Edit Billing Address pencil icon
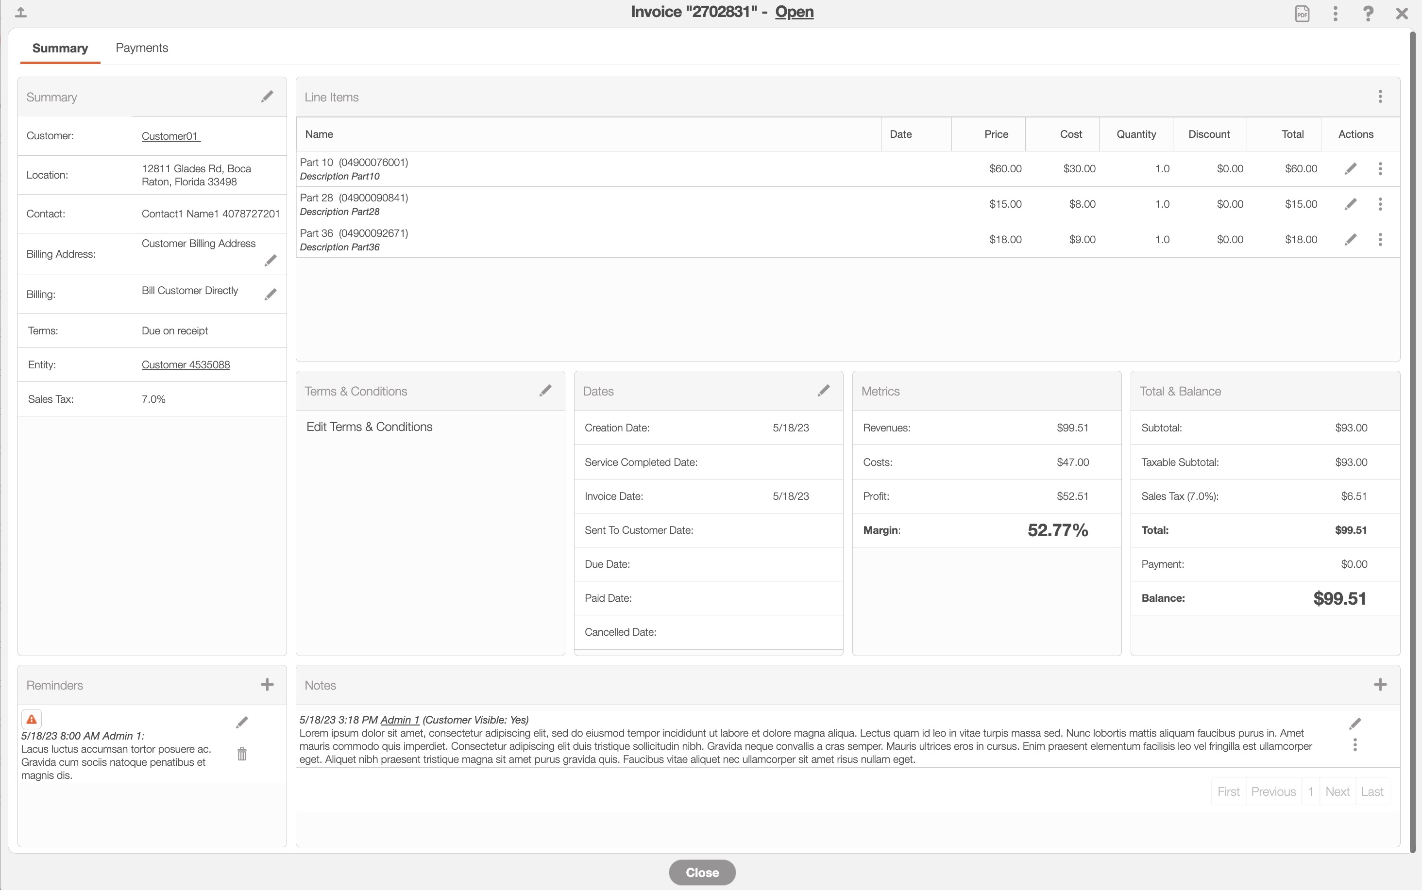Image resolution: width=1422 pixels, height=890 pixels. 271,260
